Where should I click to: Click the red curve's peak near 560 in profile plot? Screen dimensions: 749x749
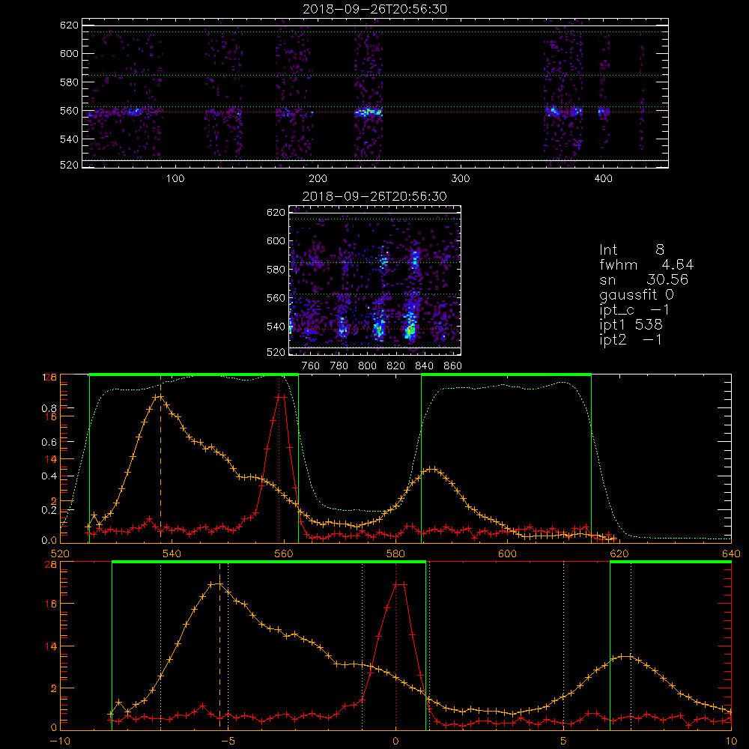(x=282, y=396)
